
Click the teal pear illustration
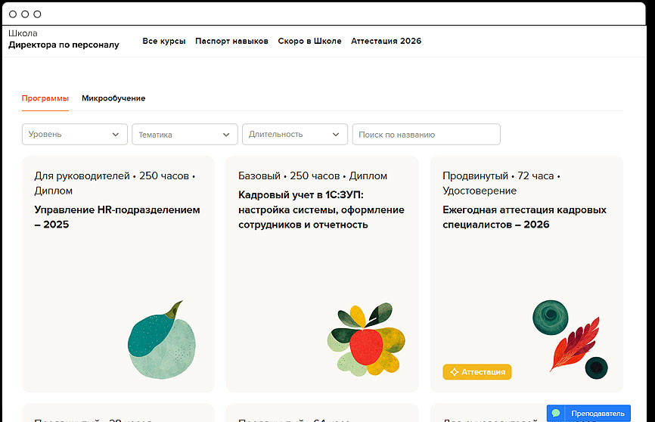162,340
